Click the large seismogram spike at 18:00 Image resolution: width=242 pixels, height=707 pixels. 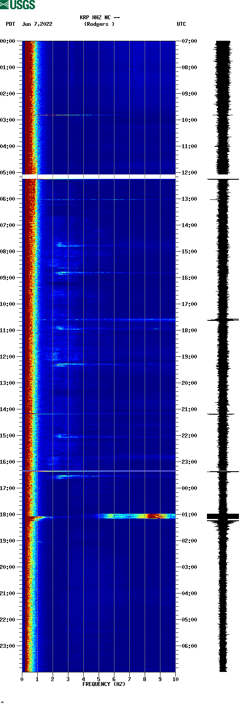(223, 516)
